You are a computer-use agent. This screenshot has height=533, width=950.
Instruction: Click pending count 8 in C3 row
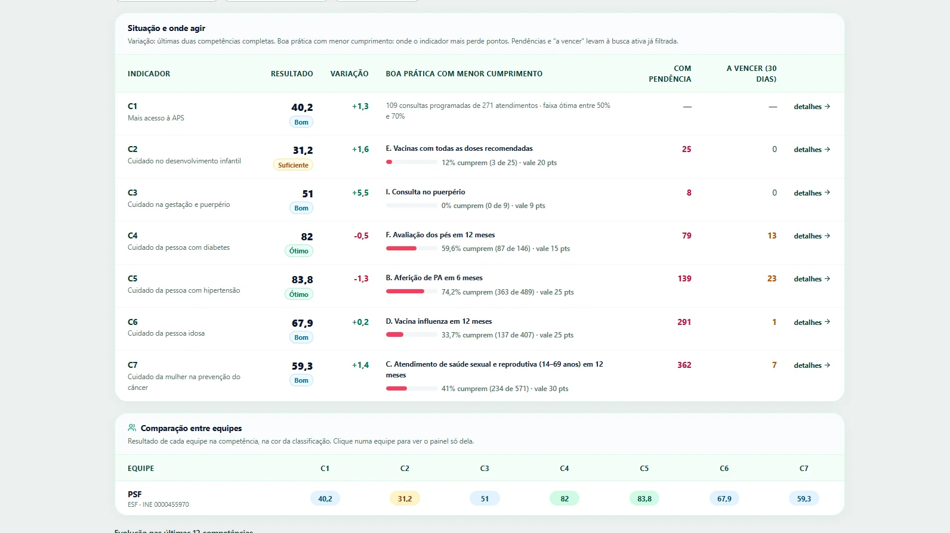click(x=689, y=193)
